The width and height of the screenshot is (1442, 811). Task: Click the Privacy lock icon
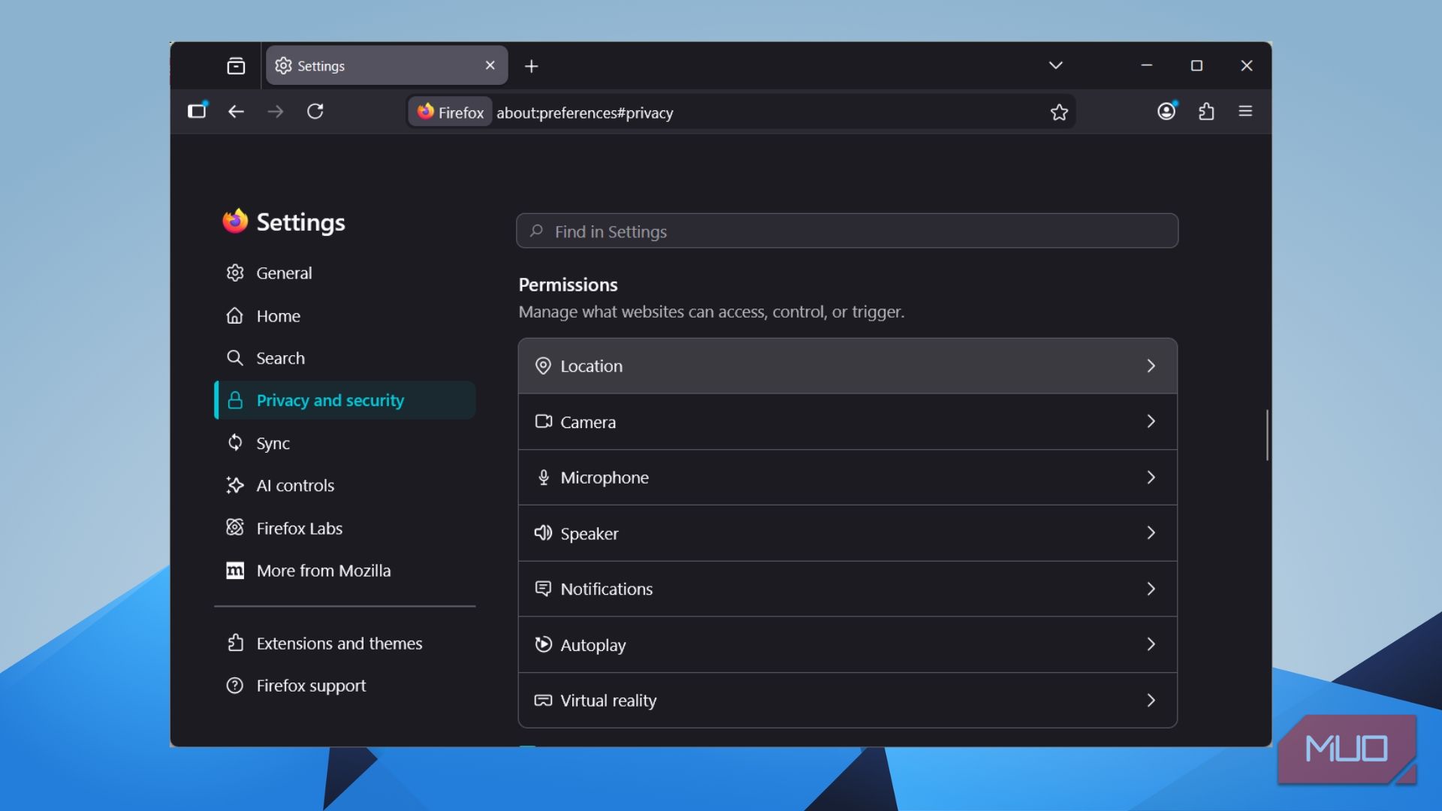coord(235,400)
